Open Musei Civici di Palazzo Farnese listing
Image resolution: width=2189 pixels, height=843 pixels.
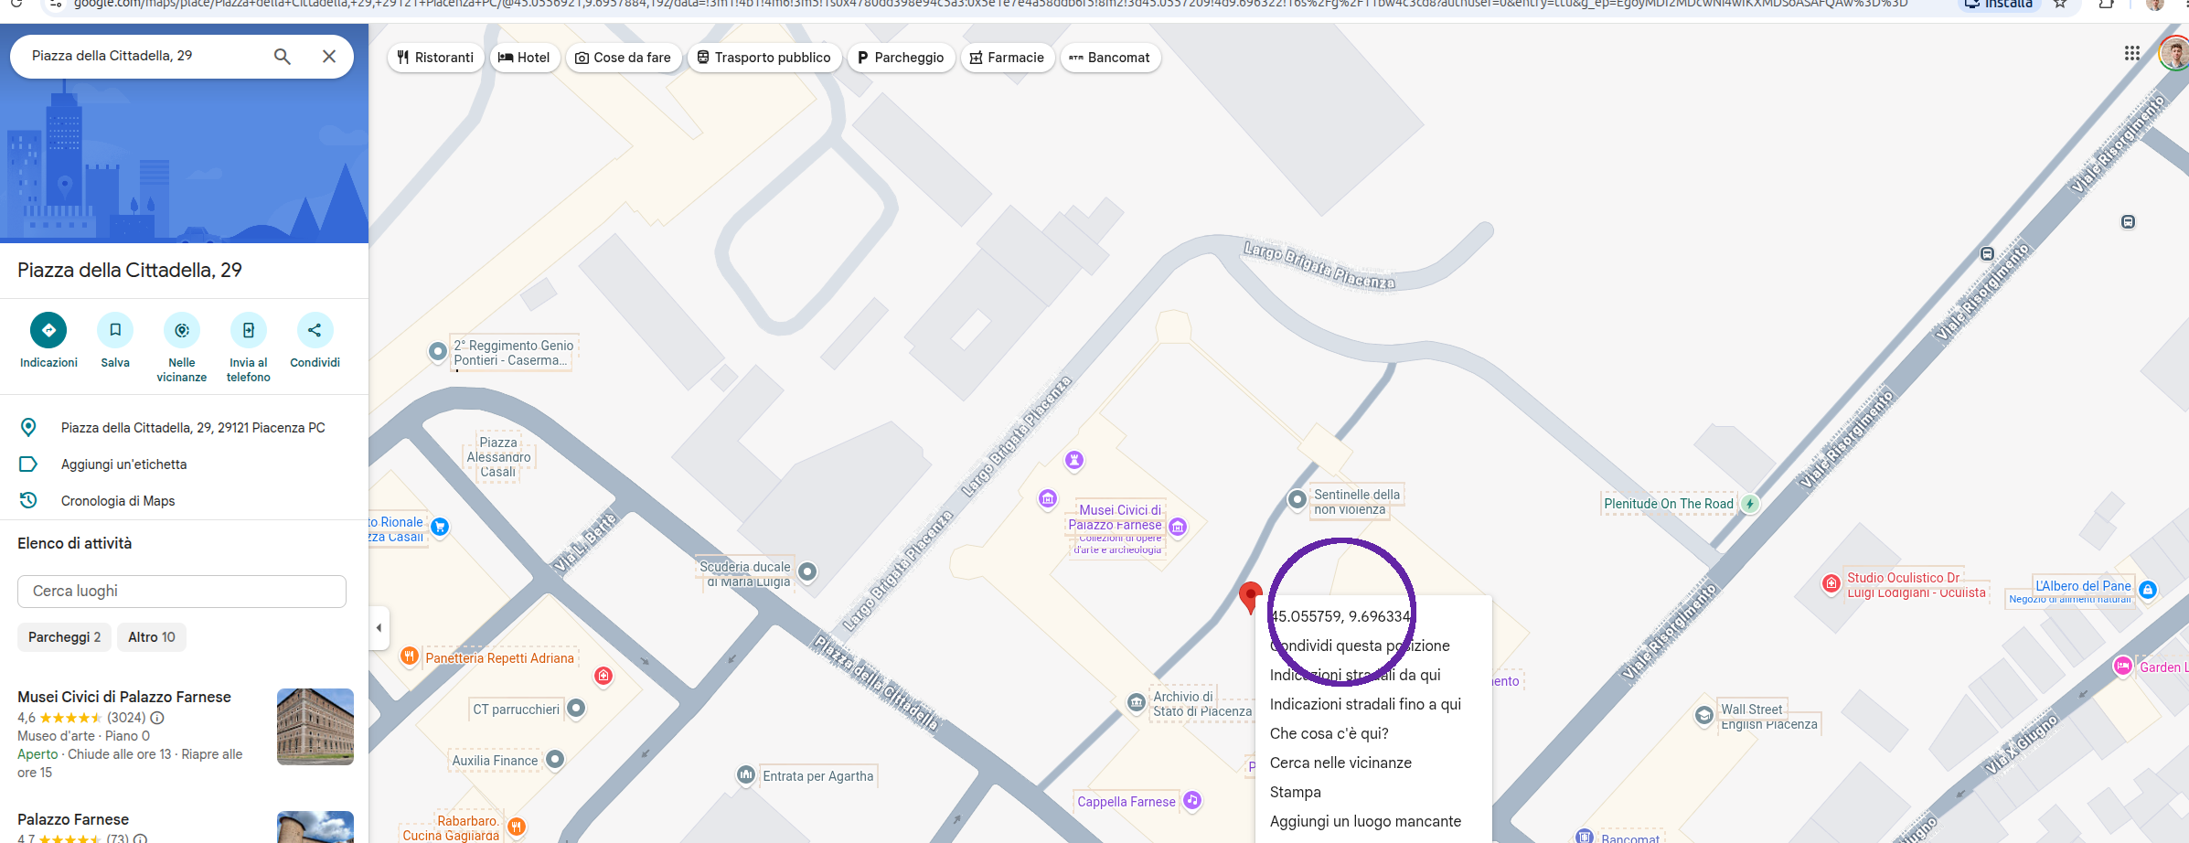coord(124,697)
